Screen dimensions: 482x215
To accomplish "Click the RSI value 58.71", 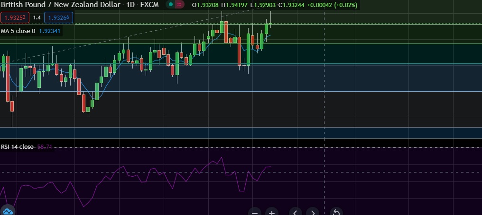I will coord(44,147).
